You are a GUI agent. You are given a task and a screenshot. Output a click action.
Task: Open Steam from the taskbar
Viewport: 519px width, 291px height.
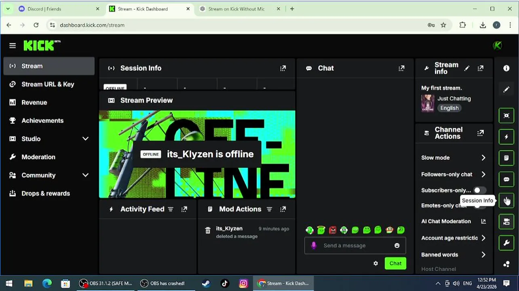[206, 283]
